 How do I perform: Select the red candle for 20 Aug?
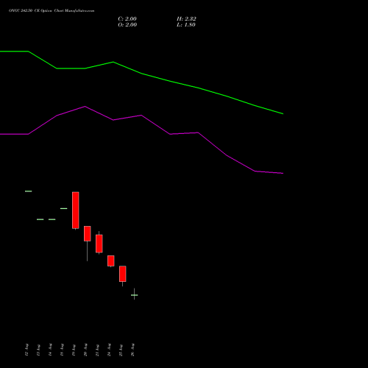click(88, 233)
